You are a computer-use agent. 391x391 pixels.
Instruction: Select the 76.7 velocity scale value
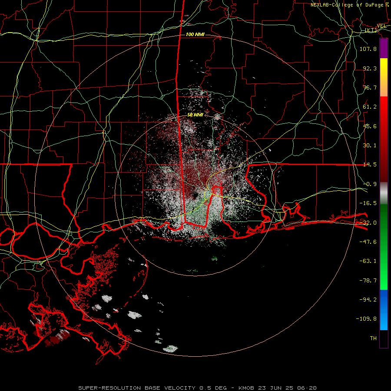pyautogui.click(x=370, y=87)
